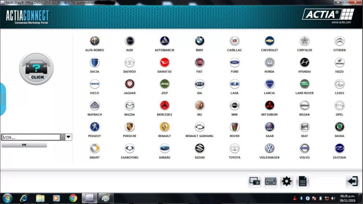Focus the VIN input field
Image resolution: width=363 pixels, height=204 pixels.
[31, 137]
